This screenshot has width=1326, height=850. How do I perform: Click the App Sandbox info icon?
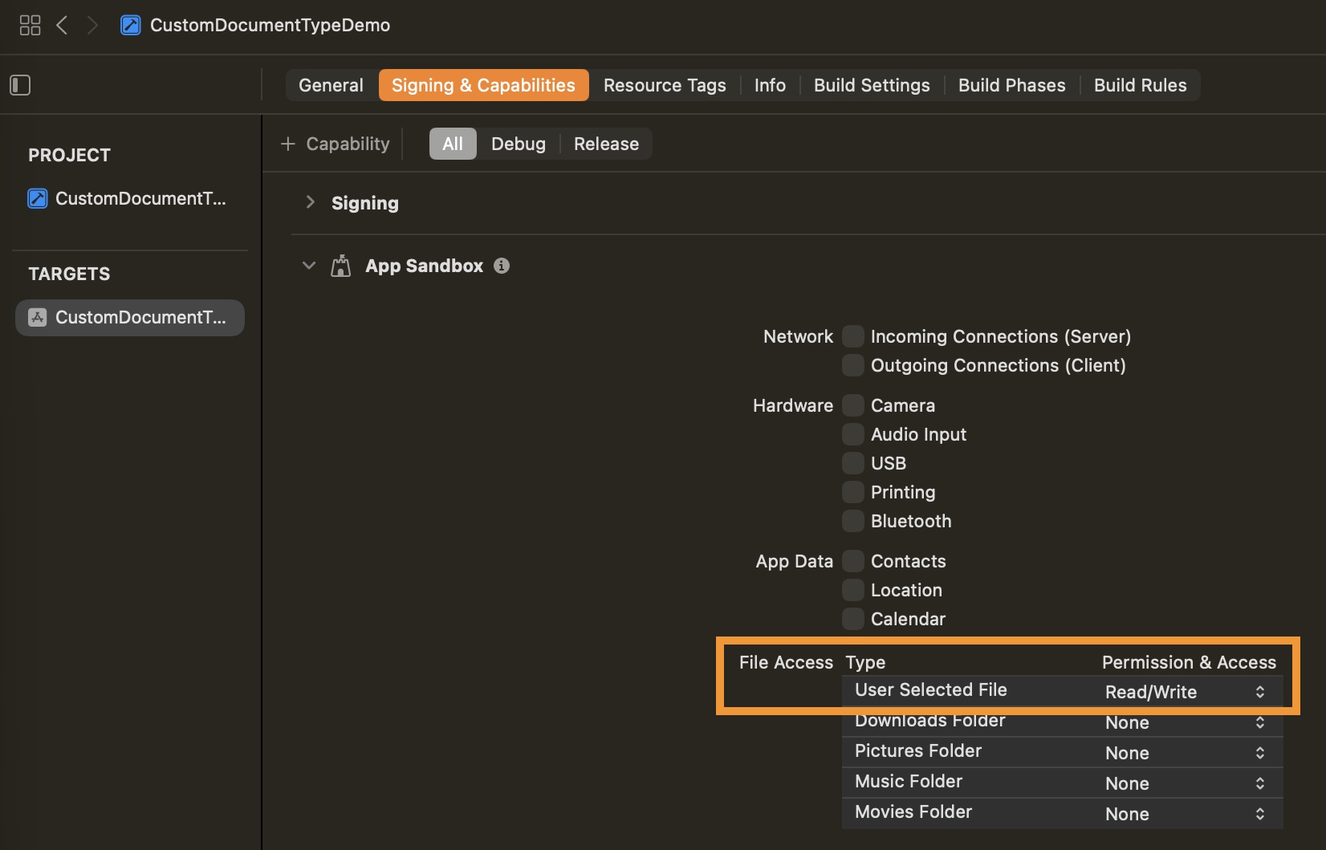click(502, 266)
